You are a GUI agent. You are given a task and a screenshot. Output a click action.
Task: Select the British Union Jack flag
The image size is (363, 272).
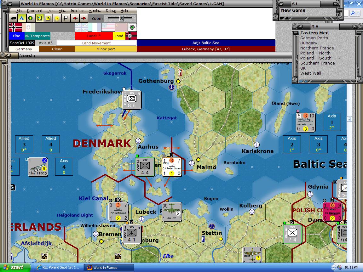(81, 27)
